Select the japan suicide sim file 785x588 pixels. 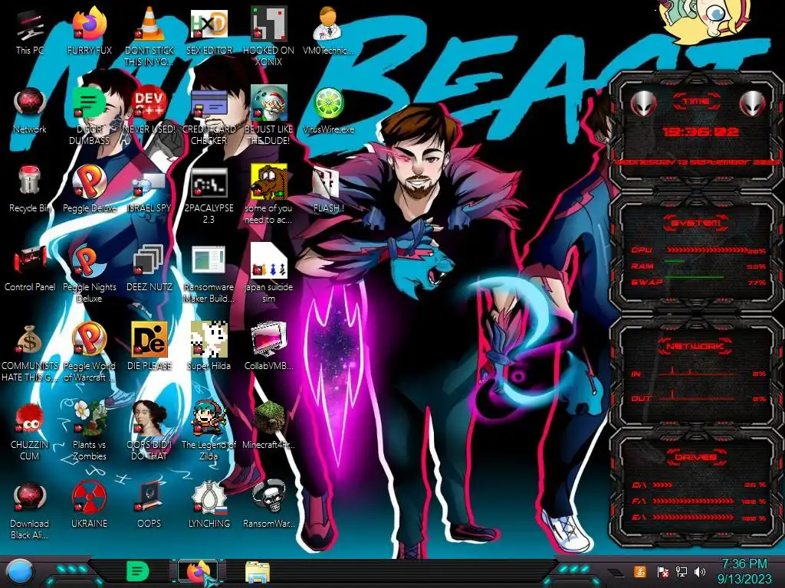269,260
